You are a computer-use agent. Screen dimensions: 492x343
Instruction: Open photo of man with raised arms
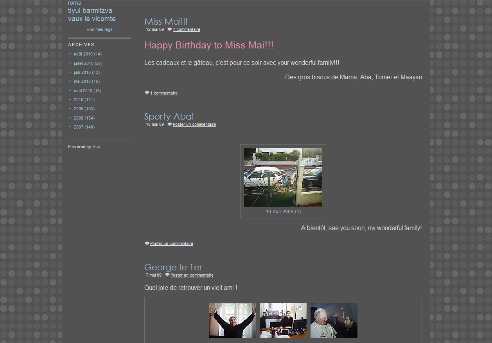click(232, 320)
